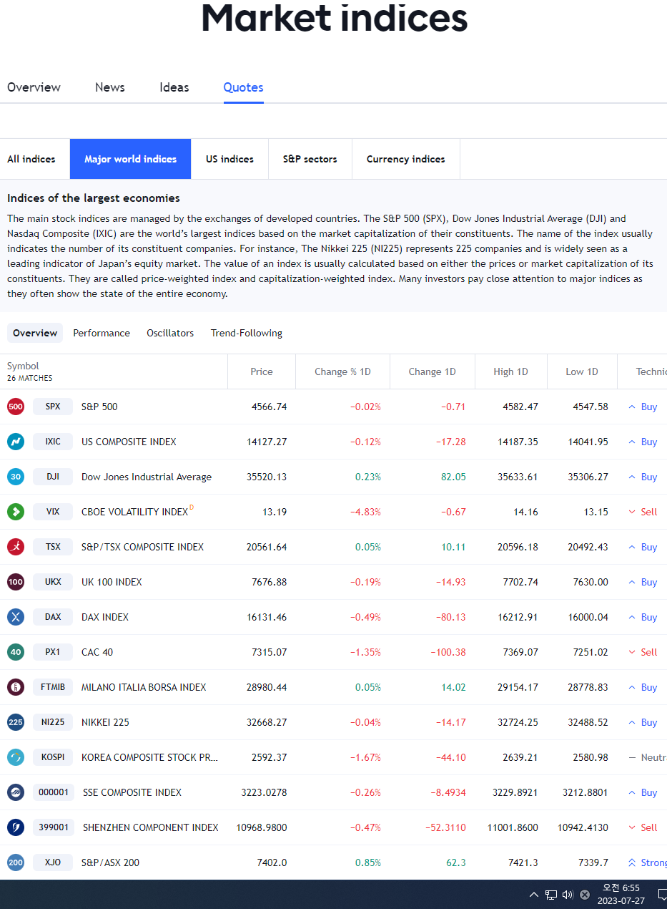Click the Nikkei 225 Buy rating

coord(643,722)
